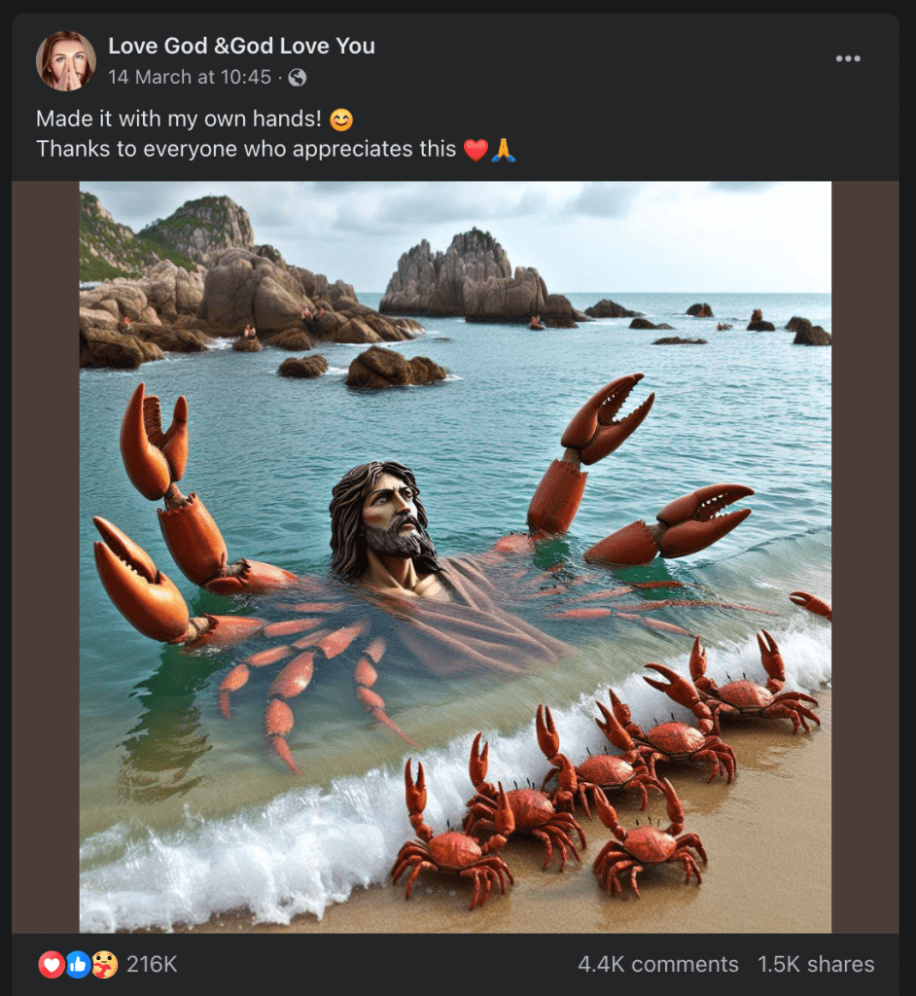Click the red heart emoji in caption
The height and width of the screenshot is (996, 916).
point(476,150)
